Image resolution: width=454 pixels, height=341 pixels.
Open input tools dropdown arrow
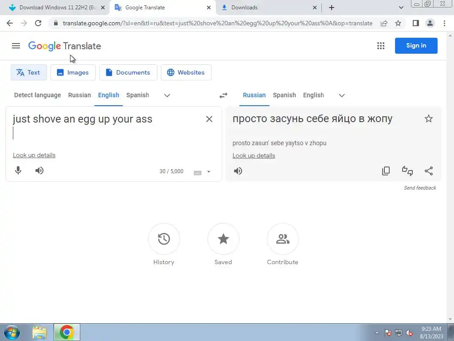click(x=208, y=172)
